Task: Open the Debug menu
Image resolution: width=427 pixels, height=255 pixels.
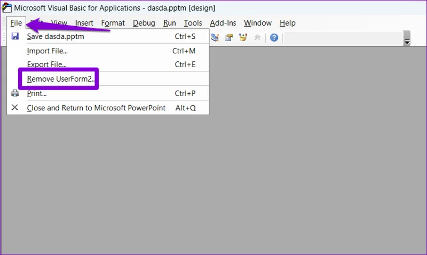Action: coord(144,23)
